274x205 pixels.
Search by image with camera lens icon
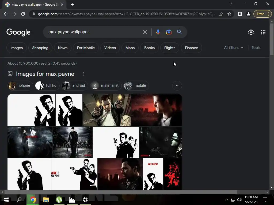point(169,32)
